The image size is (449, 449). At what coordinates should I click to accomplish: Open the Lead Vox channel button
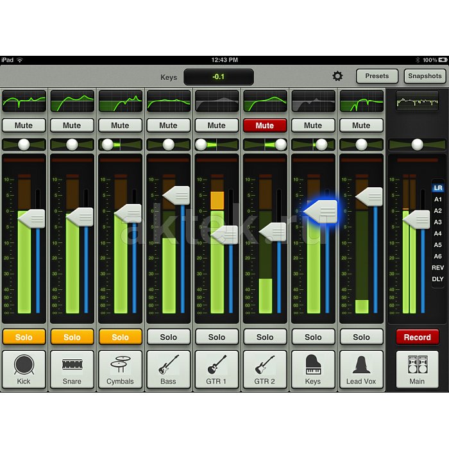(361, 369)
